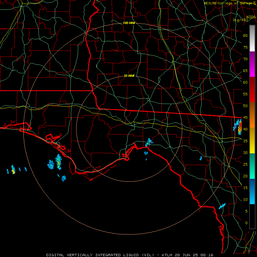
Task: Click the 50 NMI range ring label
Action: (x=129, y=76)
